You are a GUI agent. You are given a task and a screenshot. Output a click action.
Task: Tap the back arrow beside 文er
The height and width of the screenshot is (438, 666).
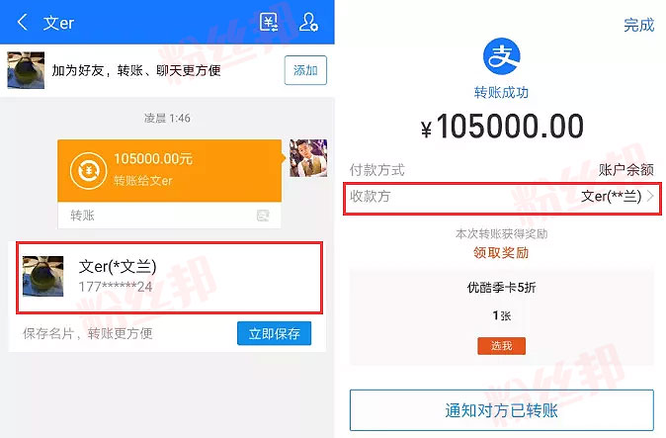(x=23, y=22)
